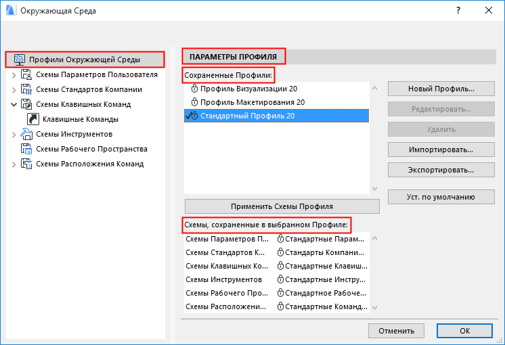Viewport: 505px width, 345px height.
Task: Click the Схемы Расположения Команд icon
Action: [26, 164]
